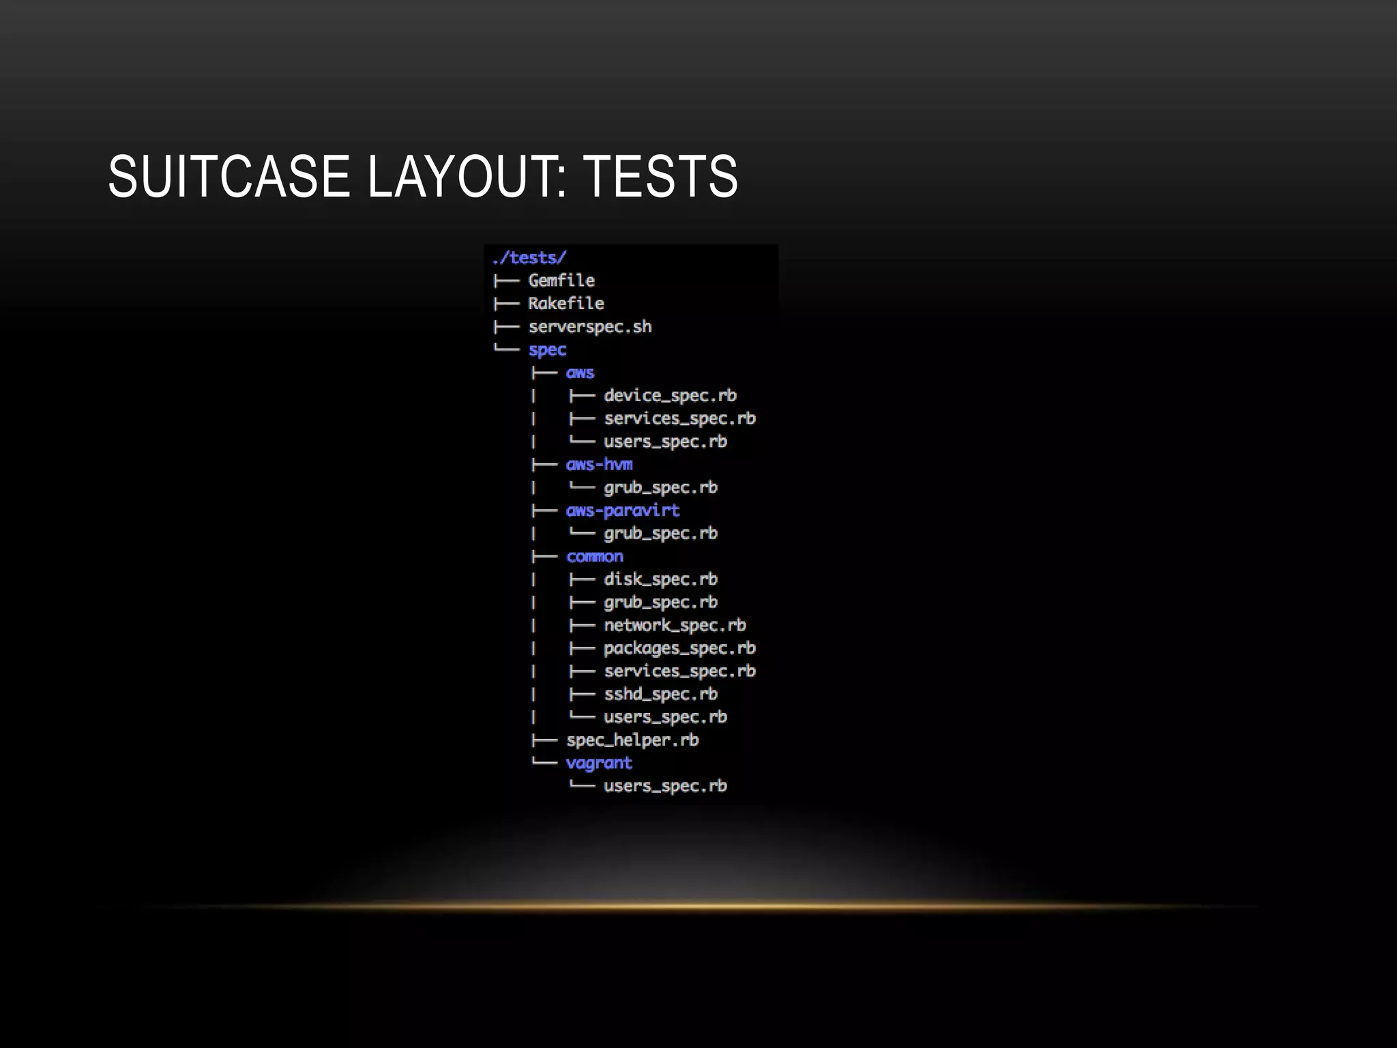1397x1048 pixels.
Task: Click the 'Rakefile' entry
Action: click(566, 304)
